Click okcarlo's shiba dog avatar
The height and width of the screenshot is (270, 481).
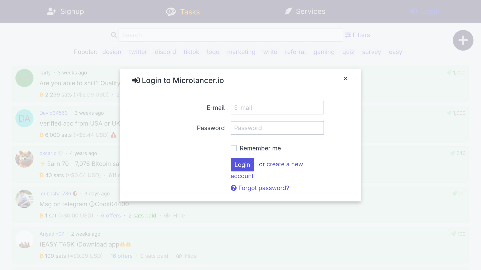[x=24, y=159]
